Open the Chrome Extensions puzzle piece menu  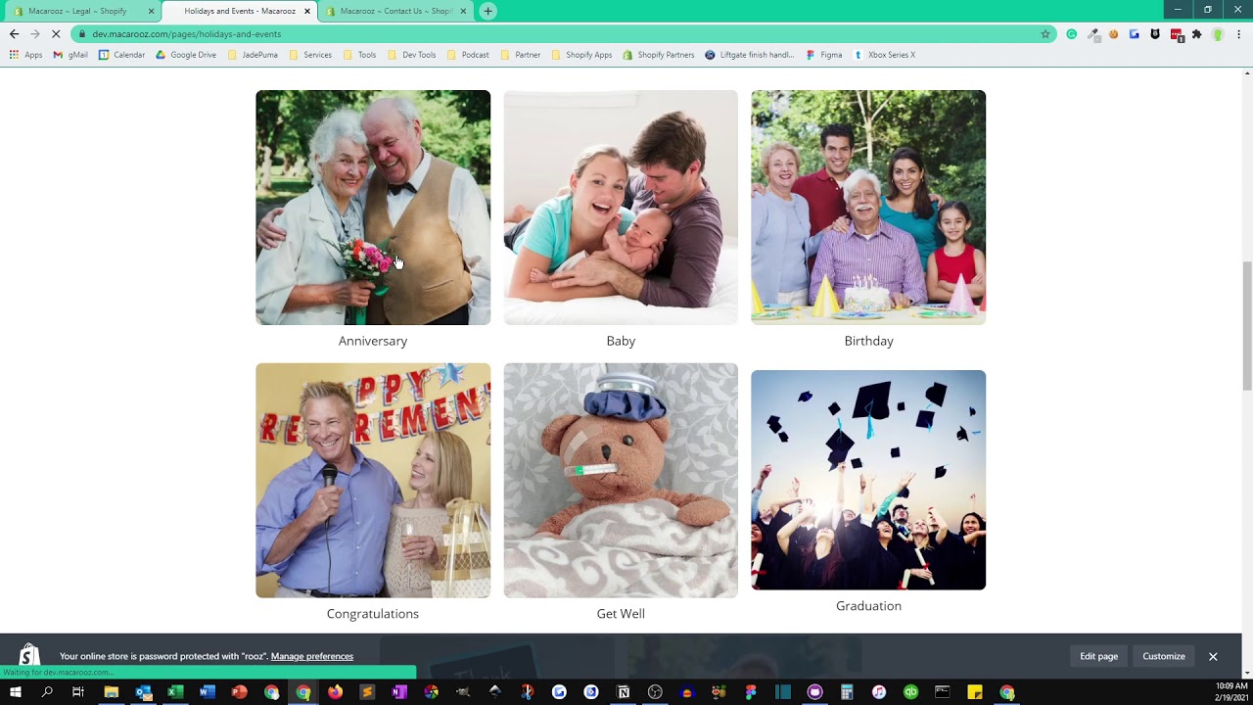(1196, 33)
